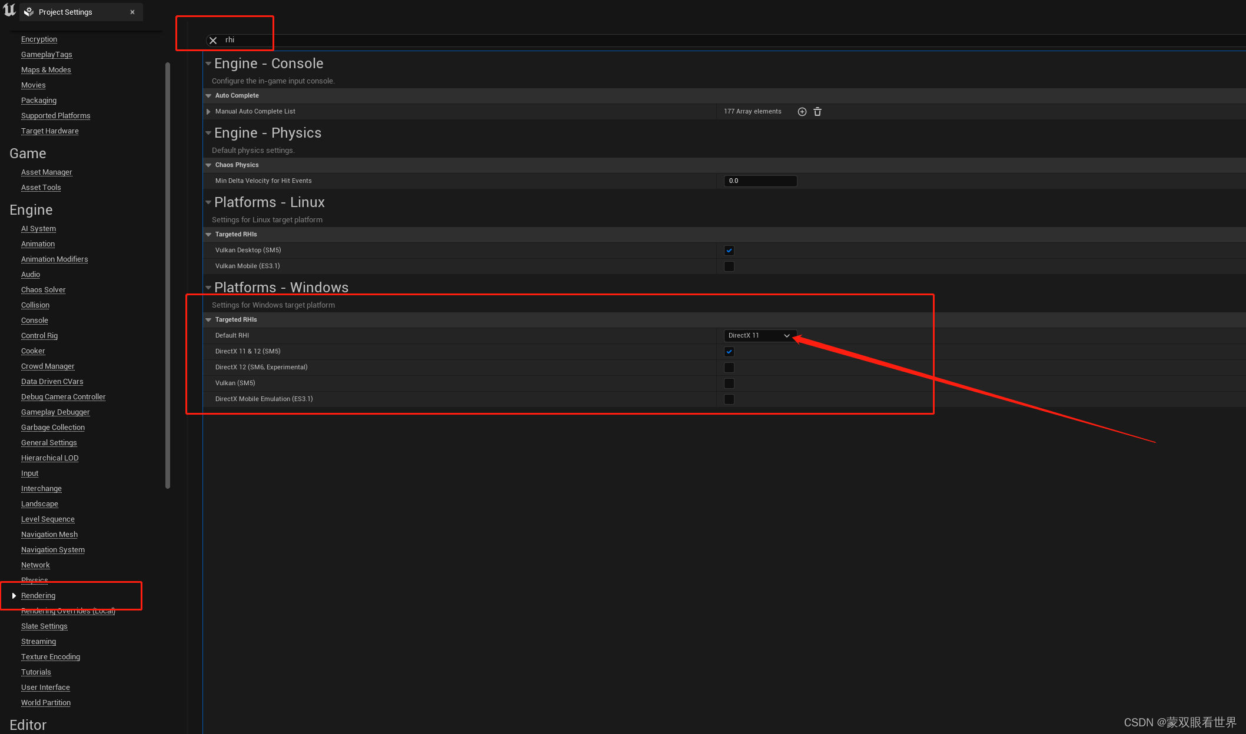Click the plus icon to add an Auto Complete entry
Viewport: 1246px width, 734px height.
point(802,111)
